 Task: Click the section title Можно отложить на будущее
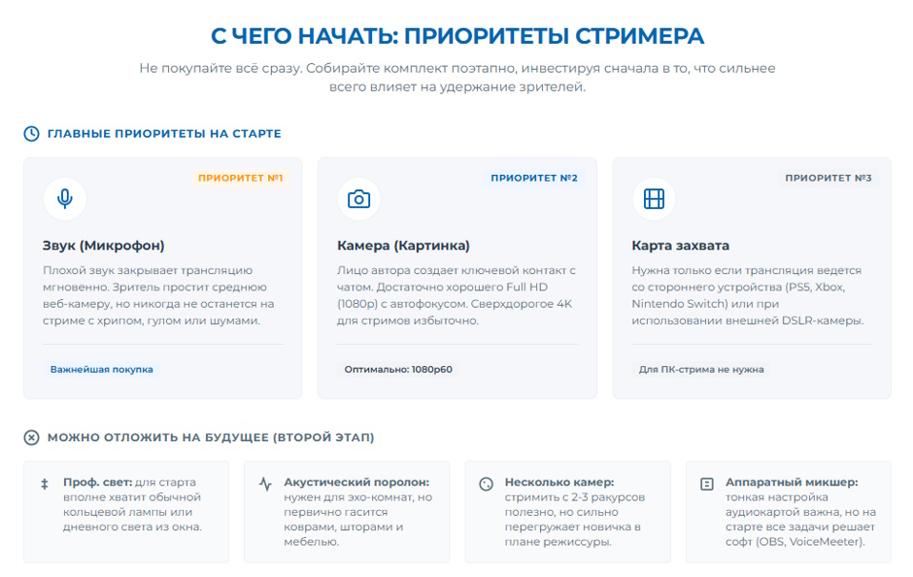(x=211, y=437)
